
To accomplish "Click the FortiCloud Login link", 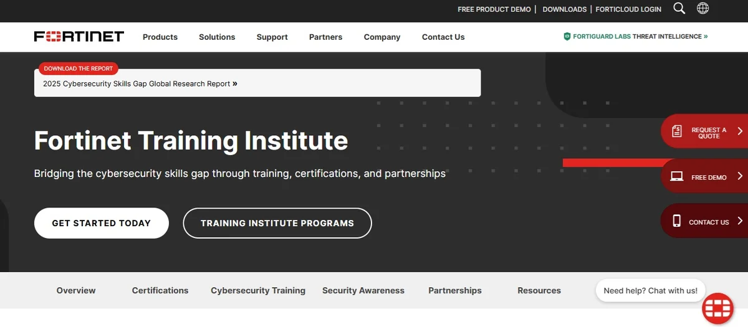I will (x=628, y=9).
